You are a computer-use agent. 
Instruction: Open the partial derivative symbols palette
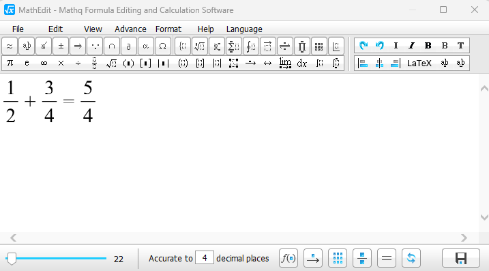(x=128, y=46)
